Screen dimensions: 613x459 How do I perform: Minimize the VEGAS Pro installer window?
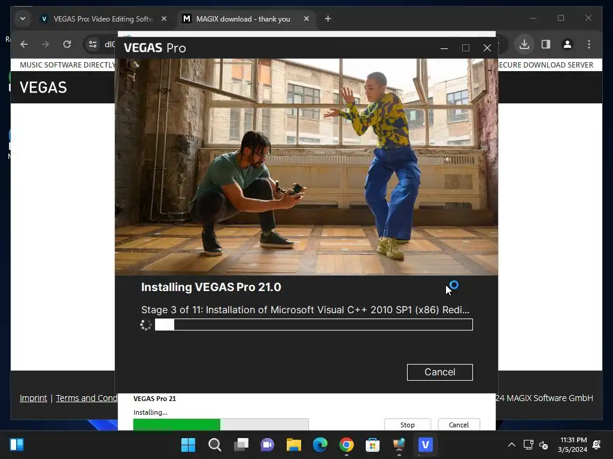(444, 48)
